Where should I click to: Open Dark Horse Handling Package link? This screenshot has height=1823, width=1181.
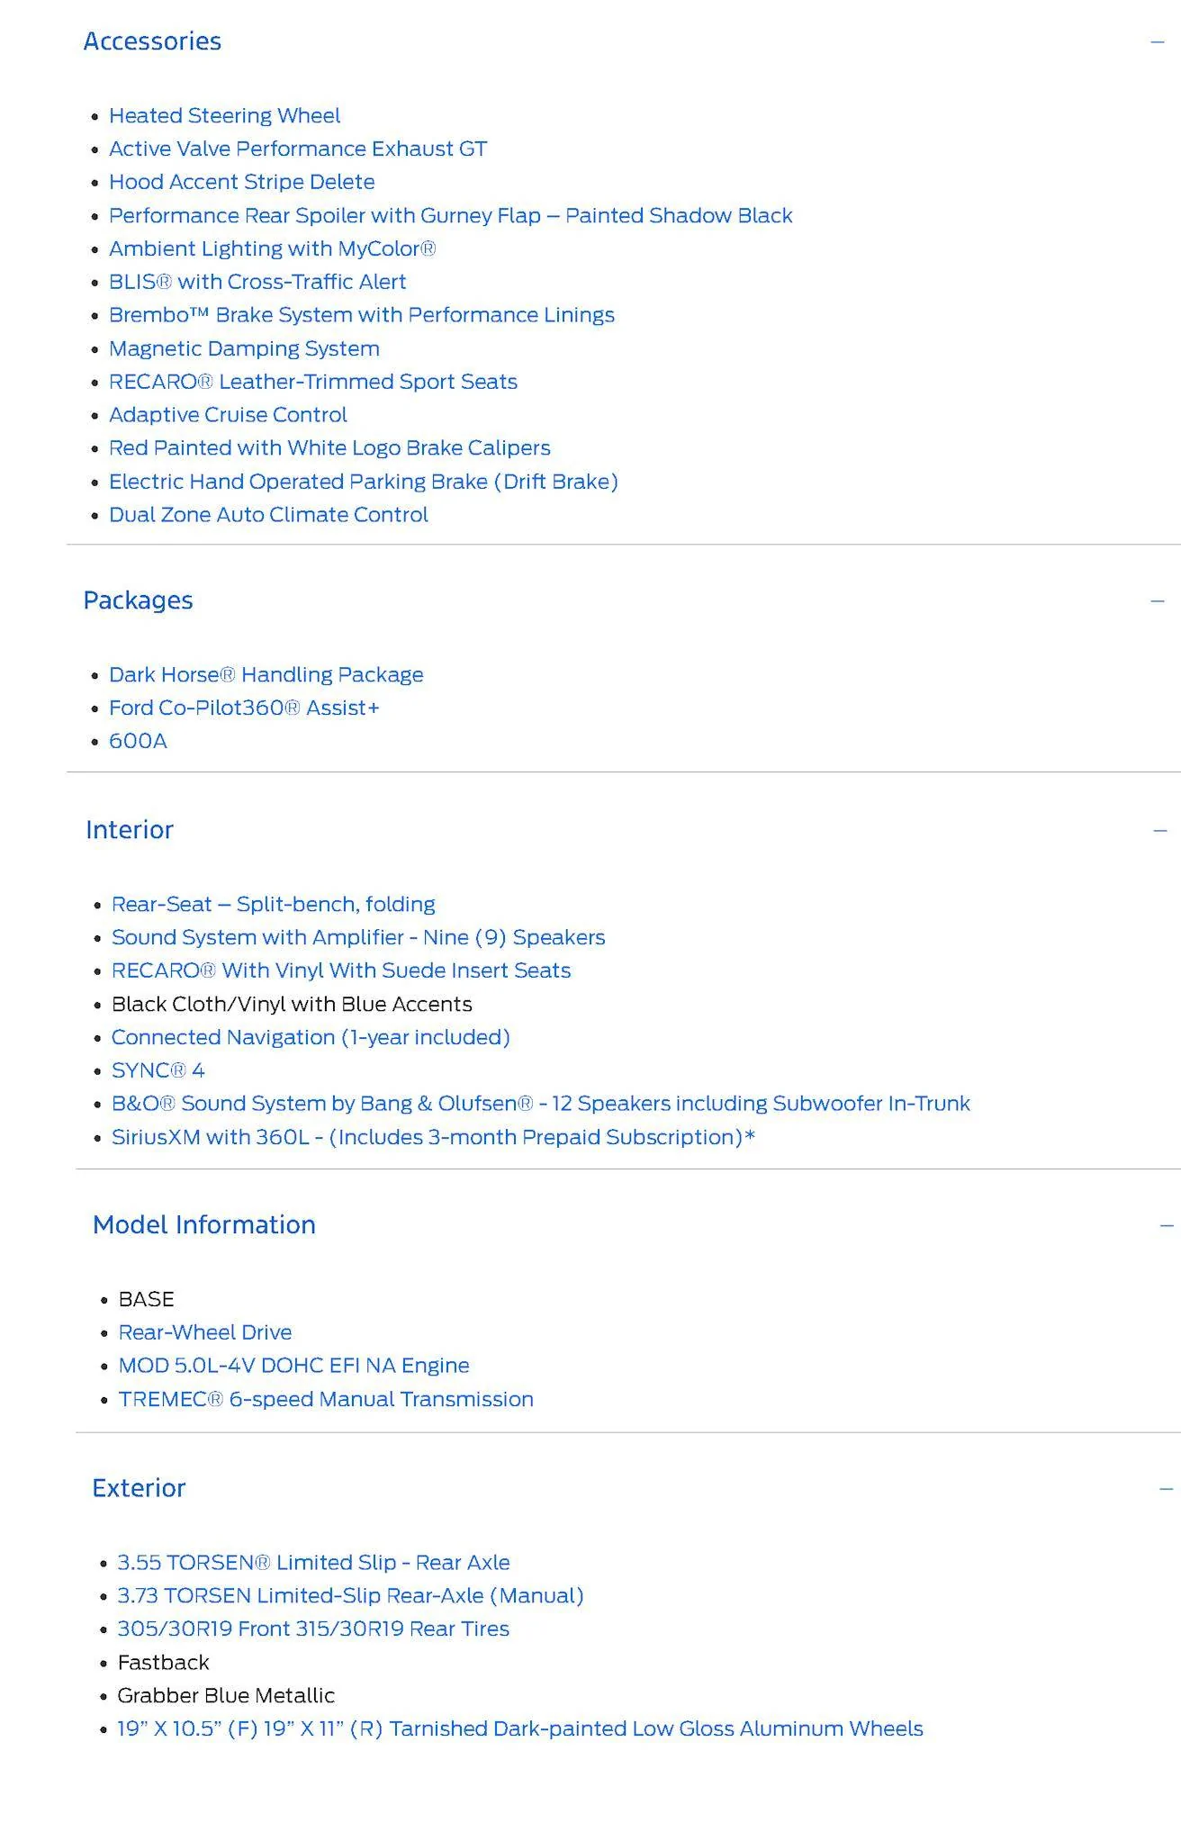pyautogui.click(x=266, y=675)
